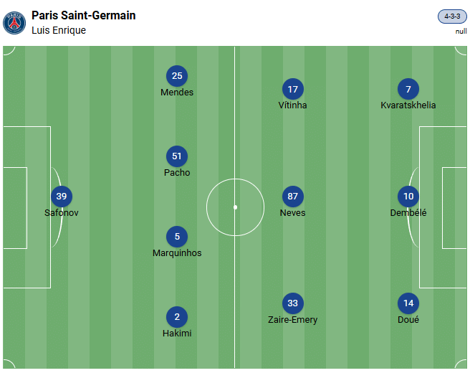Select Marquinhos' number 5 marker
The height and width of the screenshot is (373, 470).
(177, 237)
